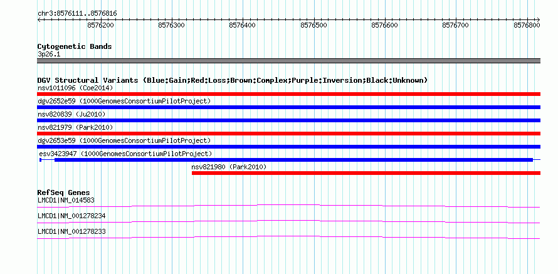This screenshot has width=558, height=274.
Task: Open variant label dgv2652e59
Action: (x=124, y=101)
